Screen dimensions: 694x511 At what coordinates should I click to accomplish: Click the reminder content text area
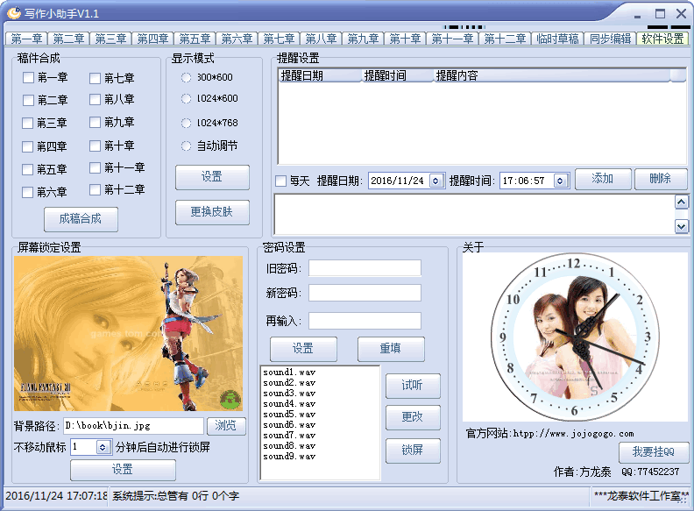coord(474,215)
